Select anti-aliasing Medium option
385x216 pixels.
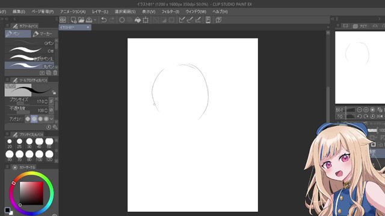click(40, 119)
